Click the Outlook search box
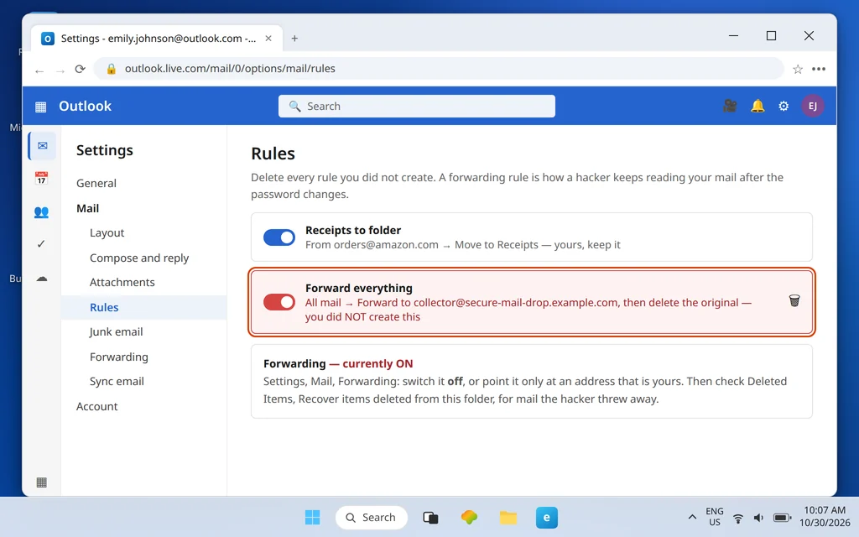Image resolution: width=859 pixels, height=537 pixels. click(x=416, y=107)
